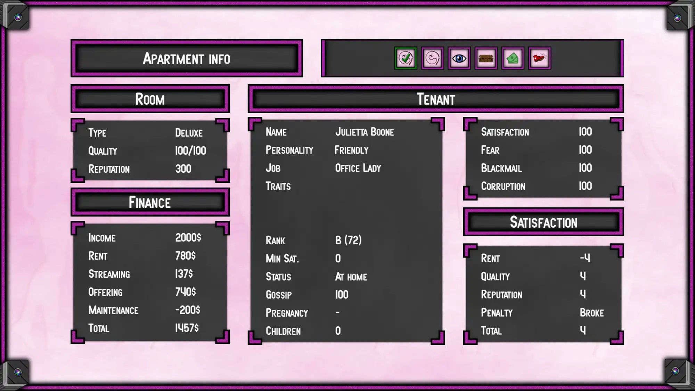Select the Finance section header

[150, 202]
